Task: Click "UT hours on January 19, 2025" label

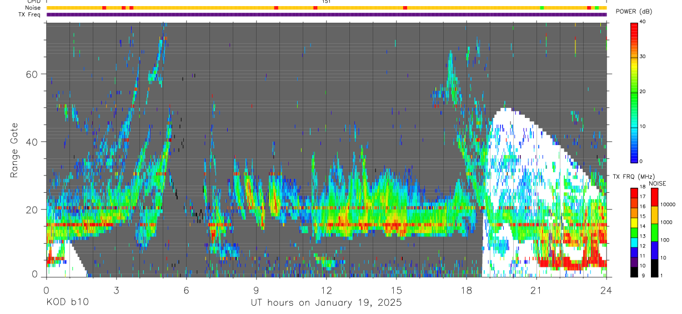Action: tap(327, 303)
